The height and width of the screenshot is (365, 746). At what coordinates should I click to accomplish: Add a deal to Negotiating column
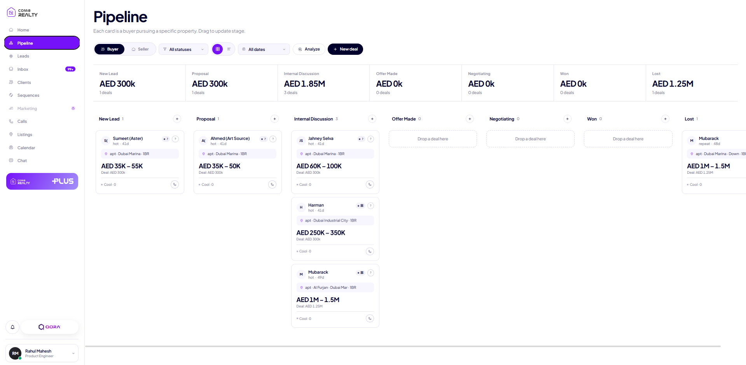pyautogui.click(x=568, y=119)
